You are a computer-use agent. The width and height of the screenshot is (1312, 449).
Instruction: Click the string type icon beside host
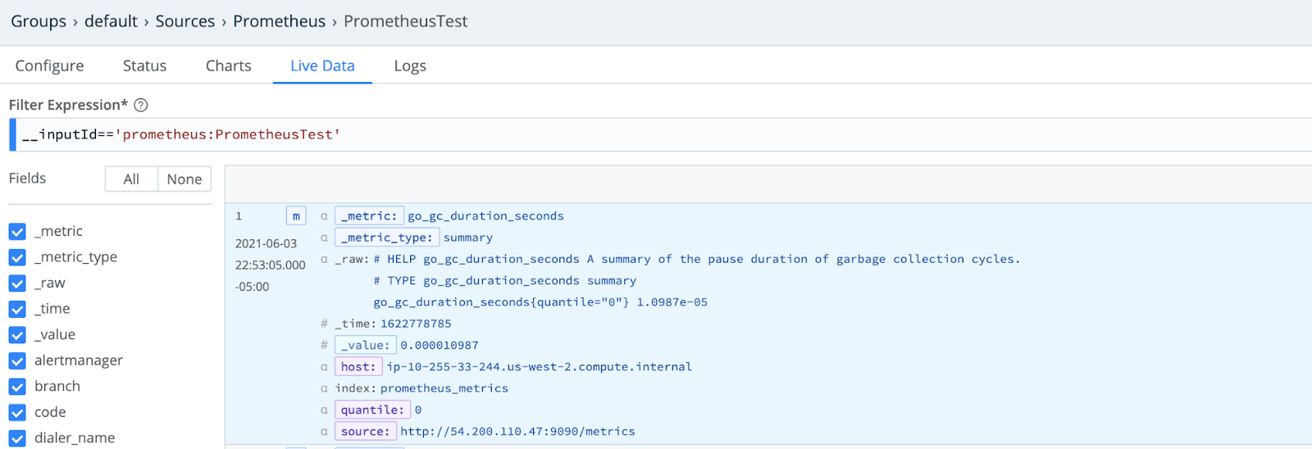(324, 367)
